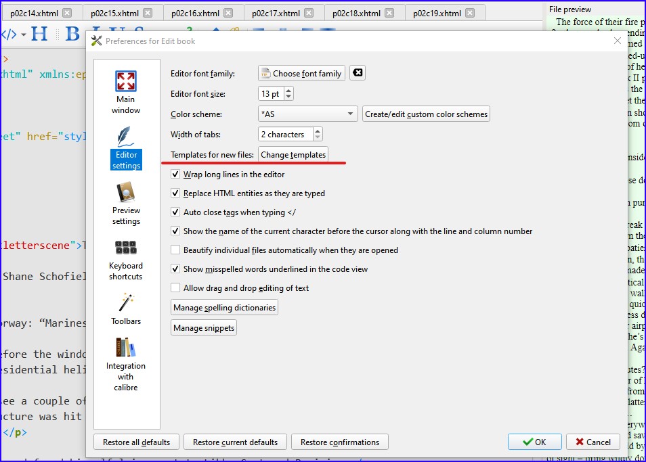Clear the editor font family setting
The width and height of the screenshot is (646, 462).
point(358,73)
